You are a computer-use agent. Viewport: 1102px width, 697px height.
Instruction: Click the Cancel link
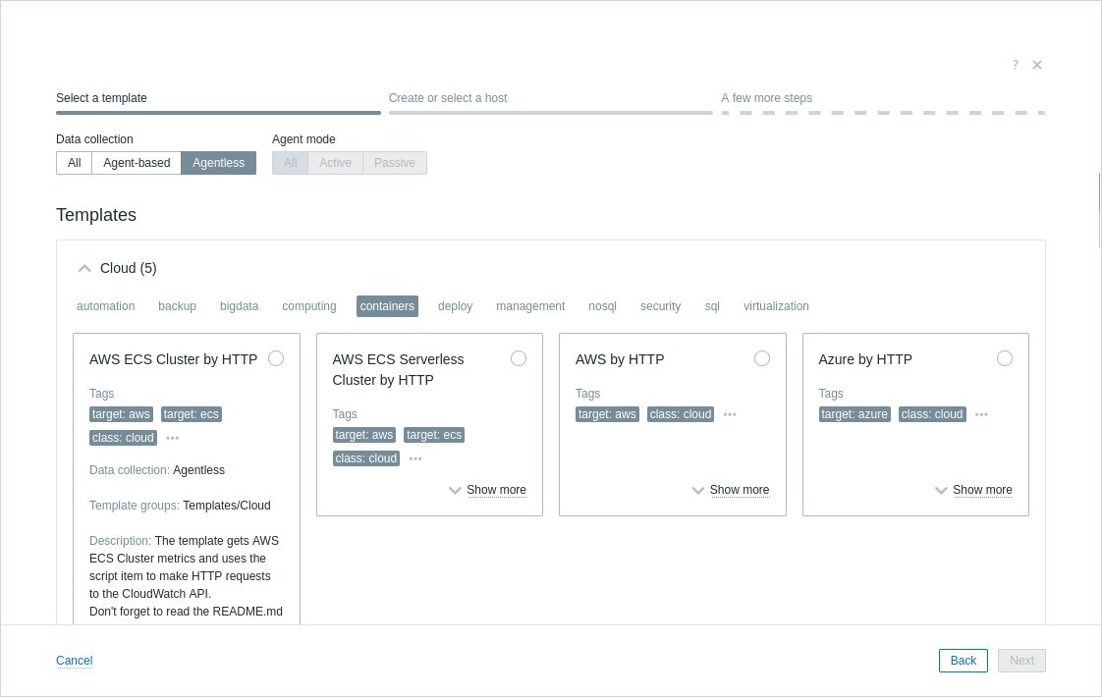coord(75,661)
